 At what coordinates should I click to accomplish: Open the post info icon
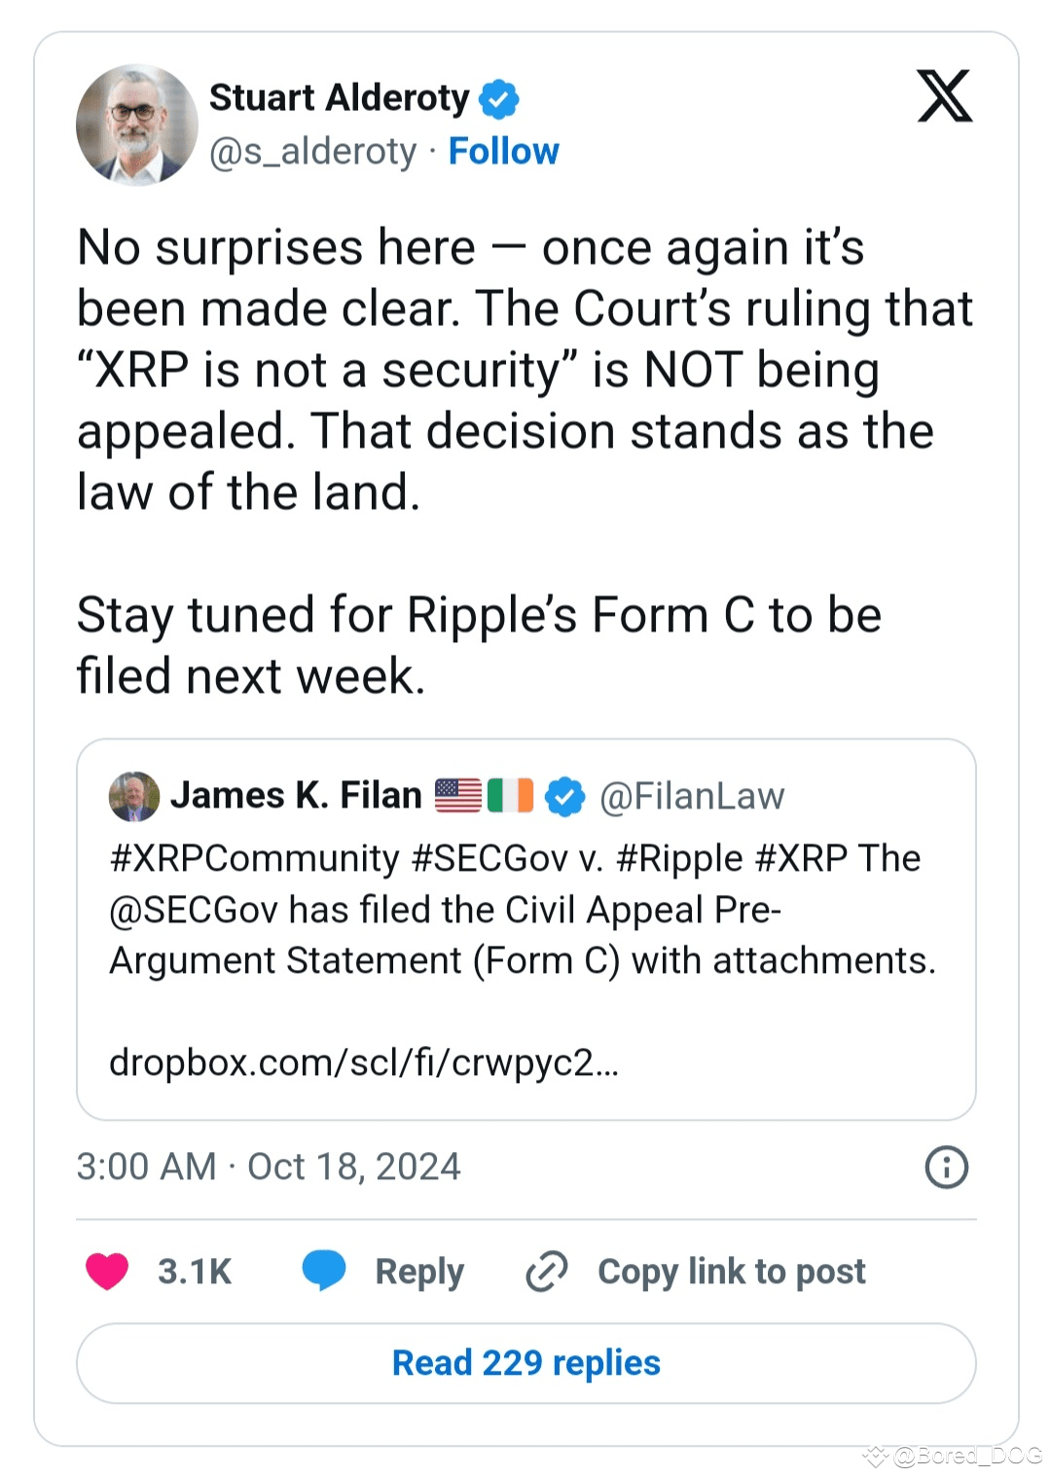click(x=946, y=1167)
